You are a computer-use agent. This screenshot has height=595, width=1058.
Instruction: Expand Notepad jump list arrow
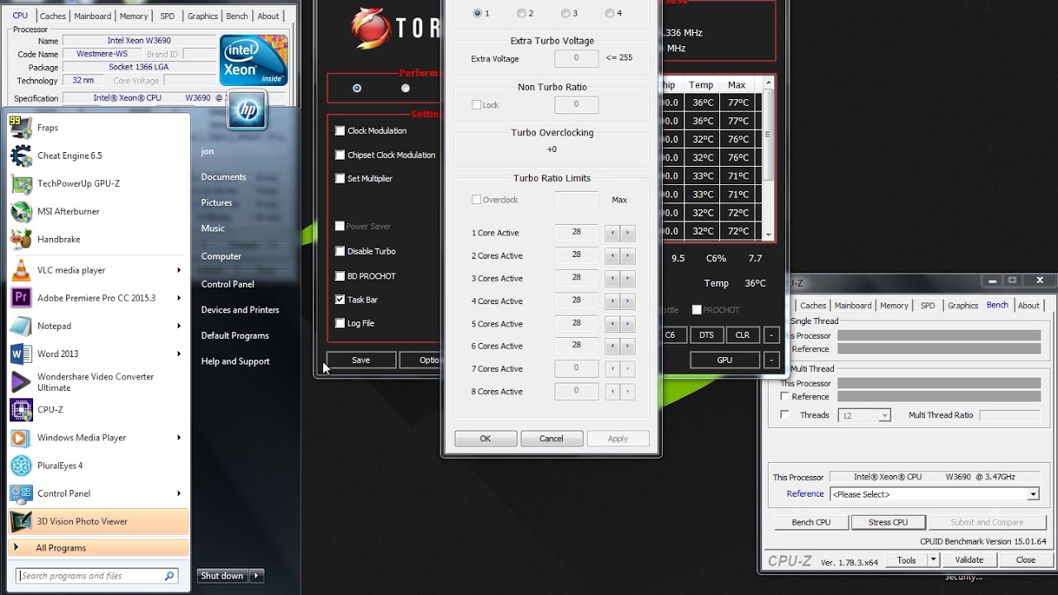pyautogui.click(x=179, y=326)
